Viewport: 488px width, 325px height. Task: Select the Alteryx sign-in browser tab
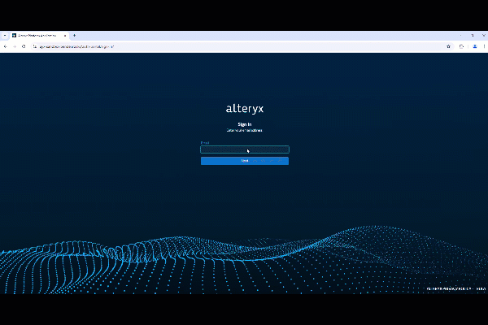click(x=39, y=36)
